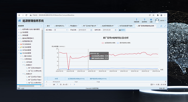Expand 能源消费计划统计基础管理 tree node
Image resolution: width=188 pixels, height=102 pixels.
(19, 29)
